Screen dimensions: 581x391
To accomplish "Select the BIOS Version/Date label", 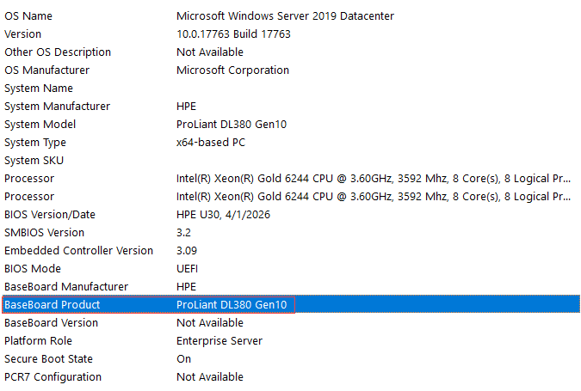I will coord(50,215).
